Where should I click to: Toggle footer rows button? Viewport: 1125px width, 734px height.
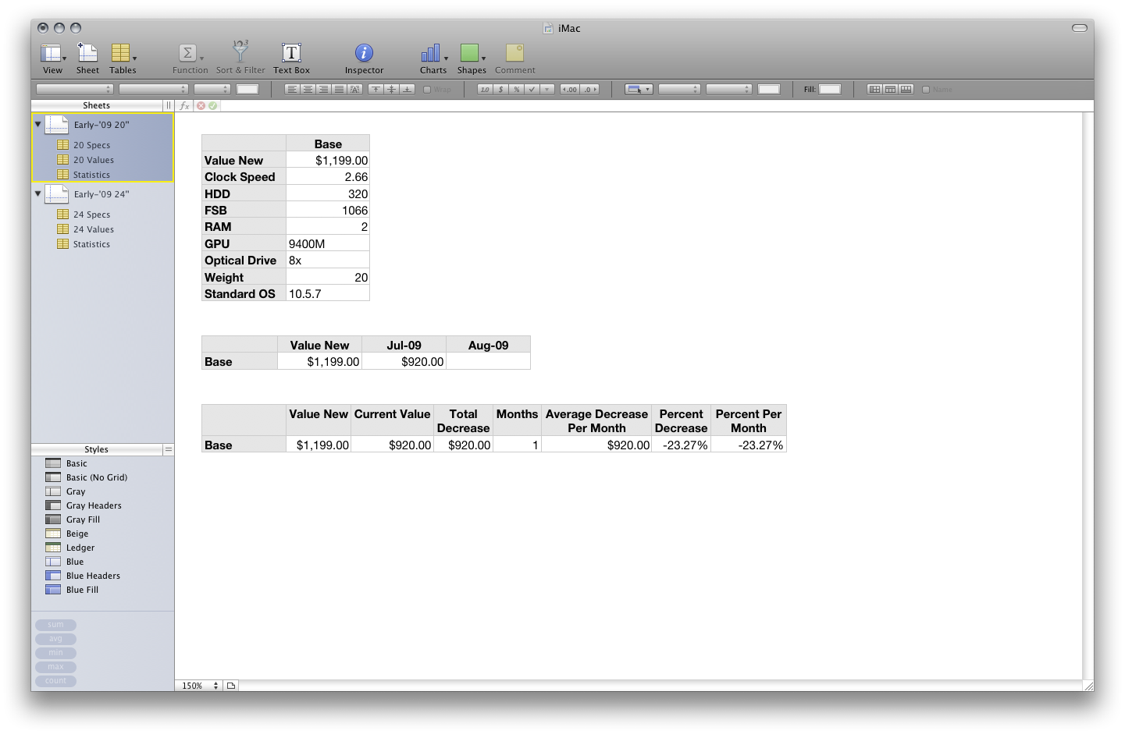(x=906, y=89)
